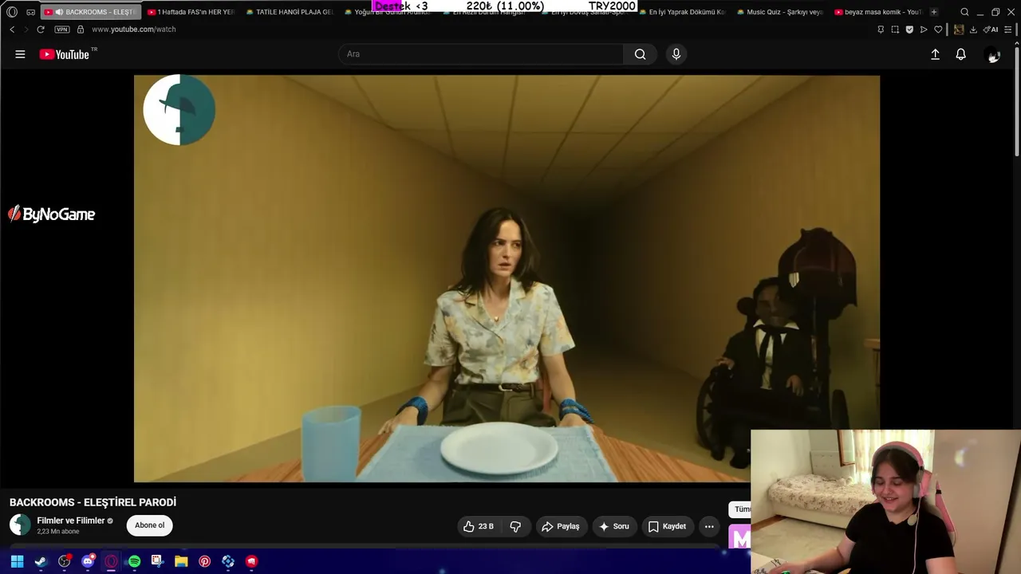Screen dimensions: 1021x574
Task: Switch to the 1 Haftada FAS'ın HER YER tab
Action: click(191, 12)
